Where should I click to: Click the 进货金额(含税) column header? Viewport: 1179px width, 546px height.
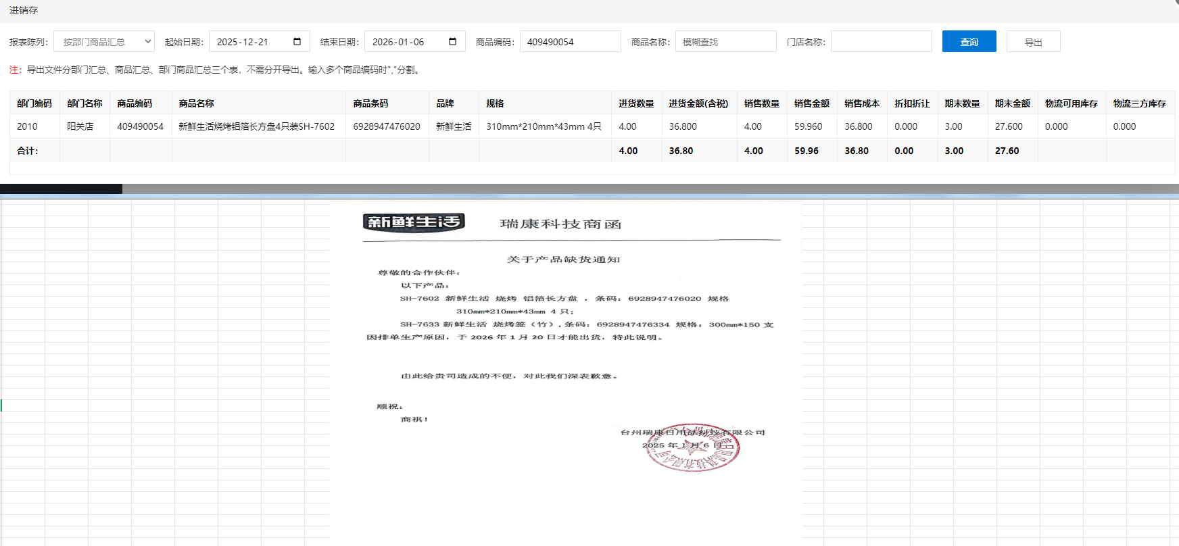pyautogui.click(x=698, y=103)
